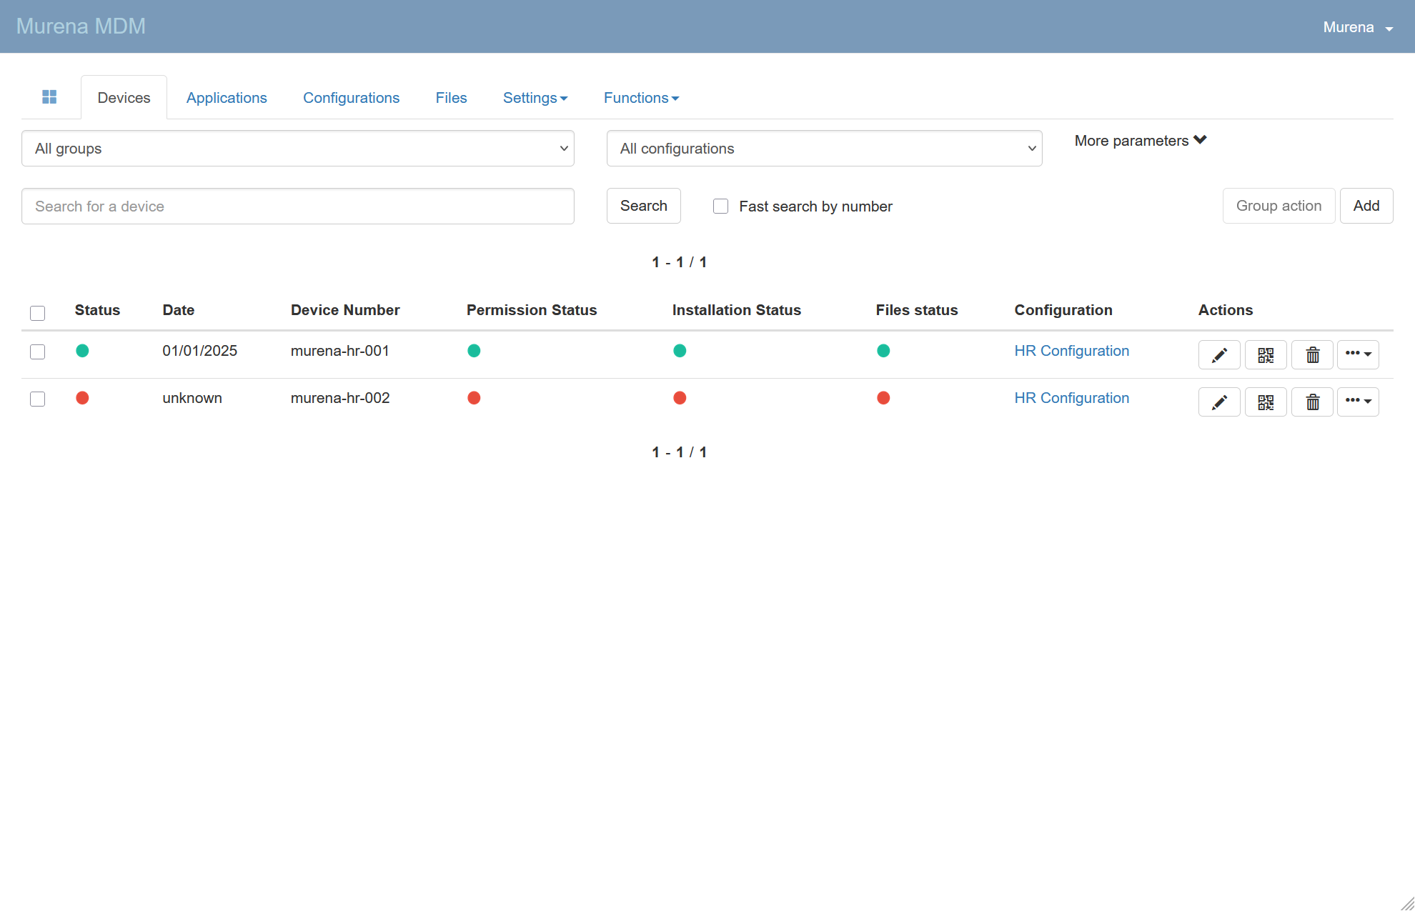Edit device murena-hr-002 with pencil icon
1415x911 pixels.
coord(1219,402)
